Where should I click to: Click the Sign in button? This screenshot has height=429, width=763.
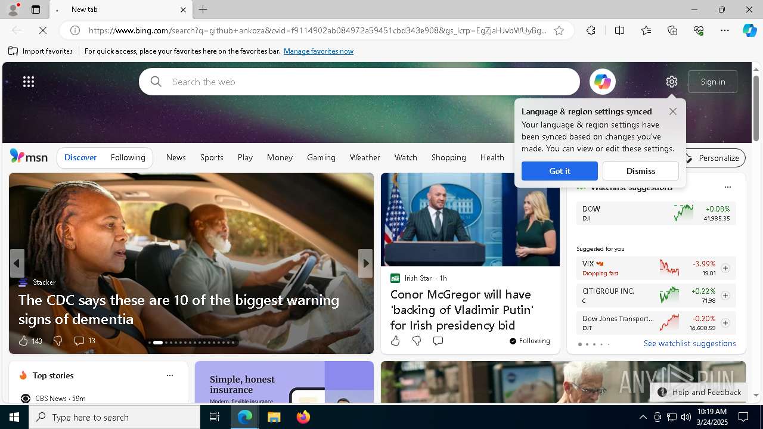point(713,82)
